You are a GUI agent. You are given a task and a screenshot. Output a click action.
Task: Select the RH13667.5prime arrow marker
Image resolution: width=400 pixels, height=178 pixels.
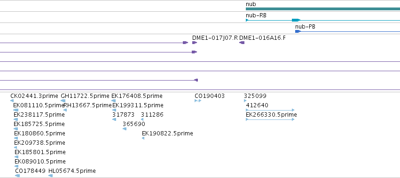65,110
